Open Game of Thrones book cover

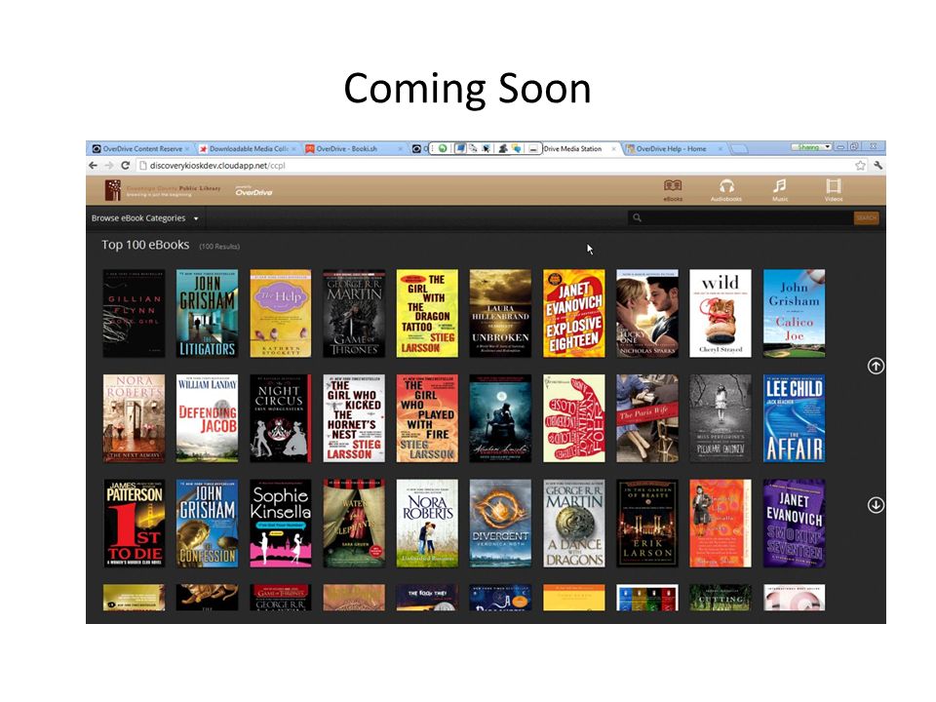(x=354, y=313)
